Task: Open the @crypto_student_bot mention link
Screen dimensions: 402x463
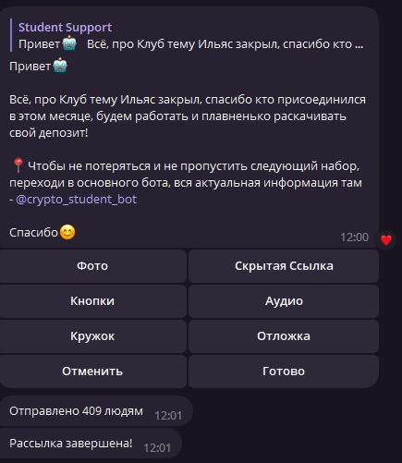Action: pyautogui.click(x=76, y=200)
